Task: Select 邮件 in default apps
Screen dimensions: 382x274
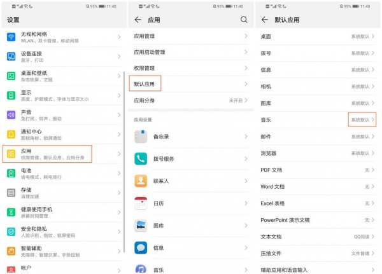Action: pyautogui.click(x=318, y=137)
